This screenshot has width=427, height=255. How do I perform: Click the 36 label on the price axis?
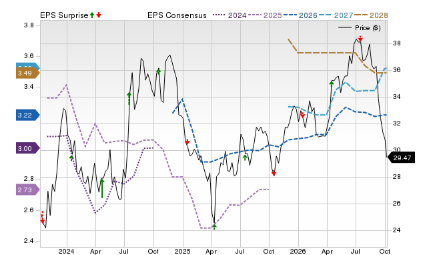tap(396, 70)
